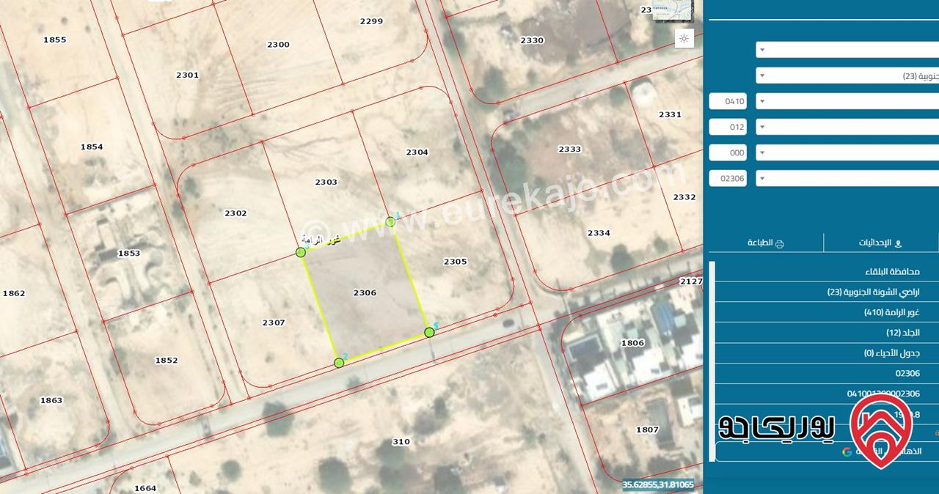Click the 0410 village code field
The image size is (939, 494).
tap(728, 101)
